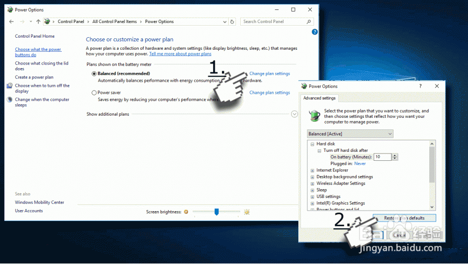Image resolution: width=468 pixels, height=264 pixels.
Task: Collapse Turn off hard disk after node
Action: coord(319,150)
